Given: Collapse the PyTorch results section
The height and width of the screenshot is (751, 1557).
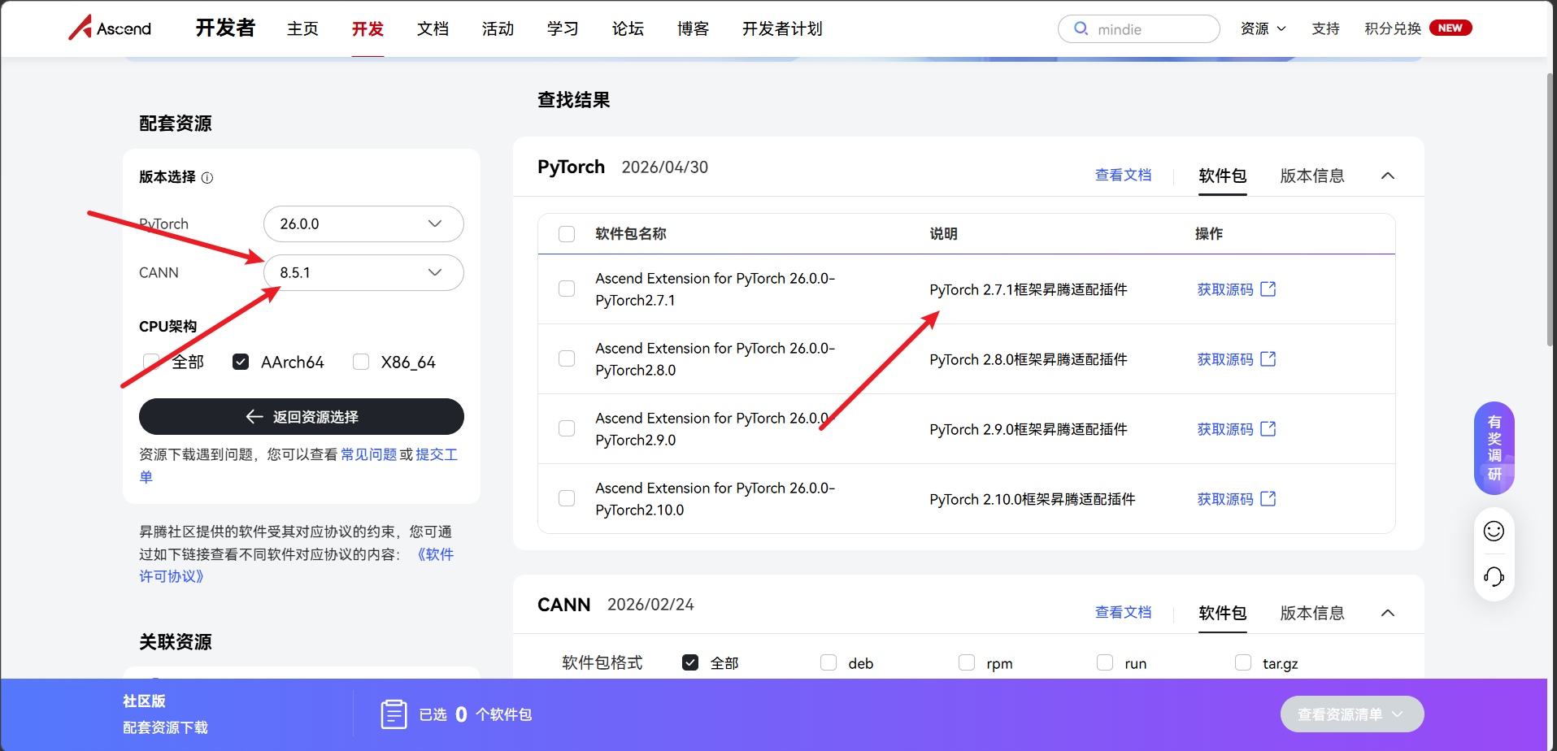Looking at the screenshot, I should pyautogui.click(x=1388, y=176).
